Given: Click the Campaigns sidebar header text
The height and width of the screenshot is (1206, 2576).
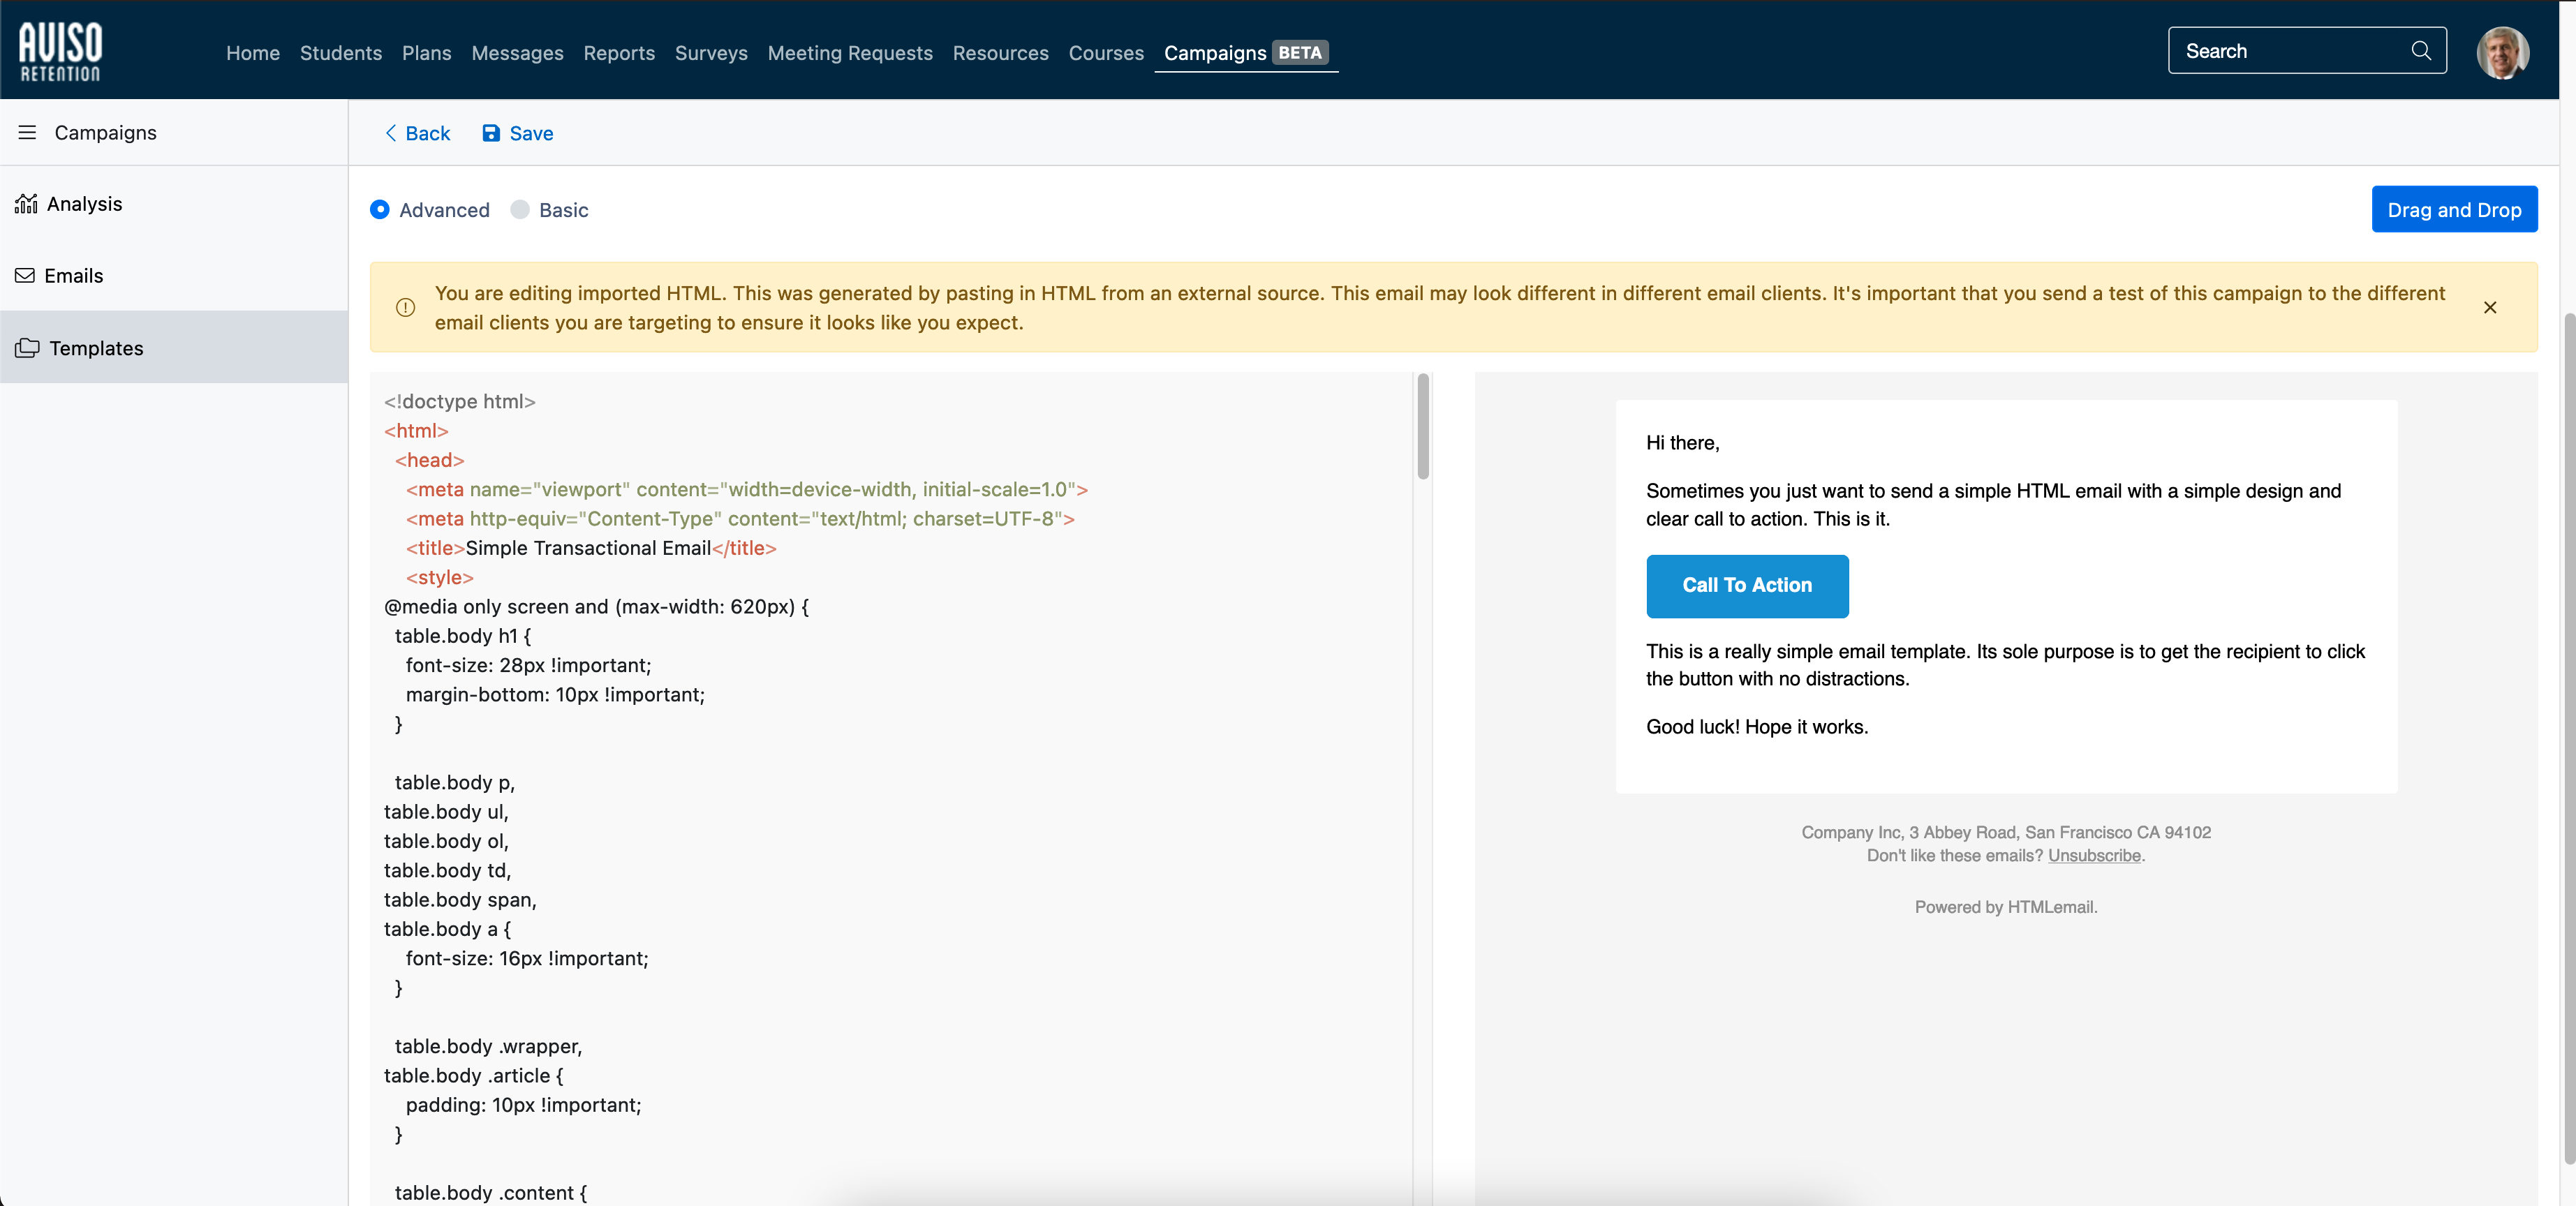Looking at the screenshot, I should tap(105, 133).
